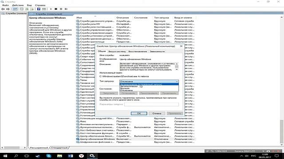Open the Действие menu
Image resolution: width=284 pixels, height=159 pixels.
[18, 5]
